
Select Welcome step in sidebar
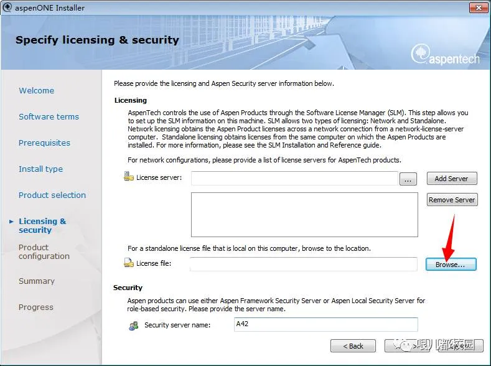(x=36, y=90)
